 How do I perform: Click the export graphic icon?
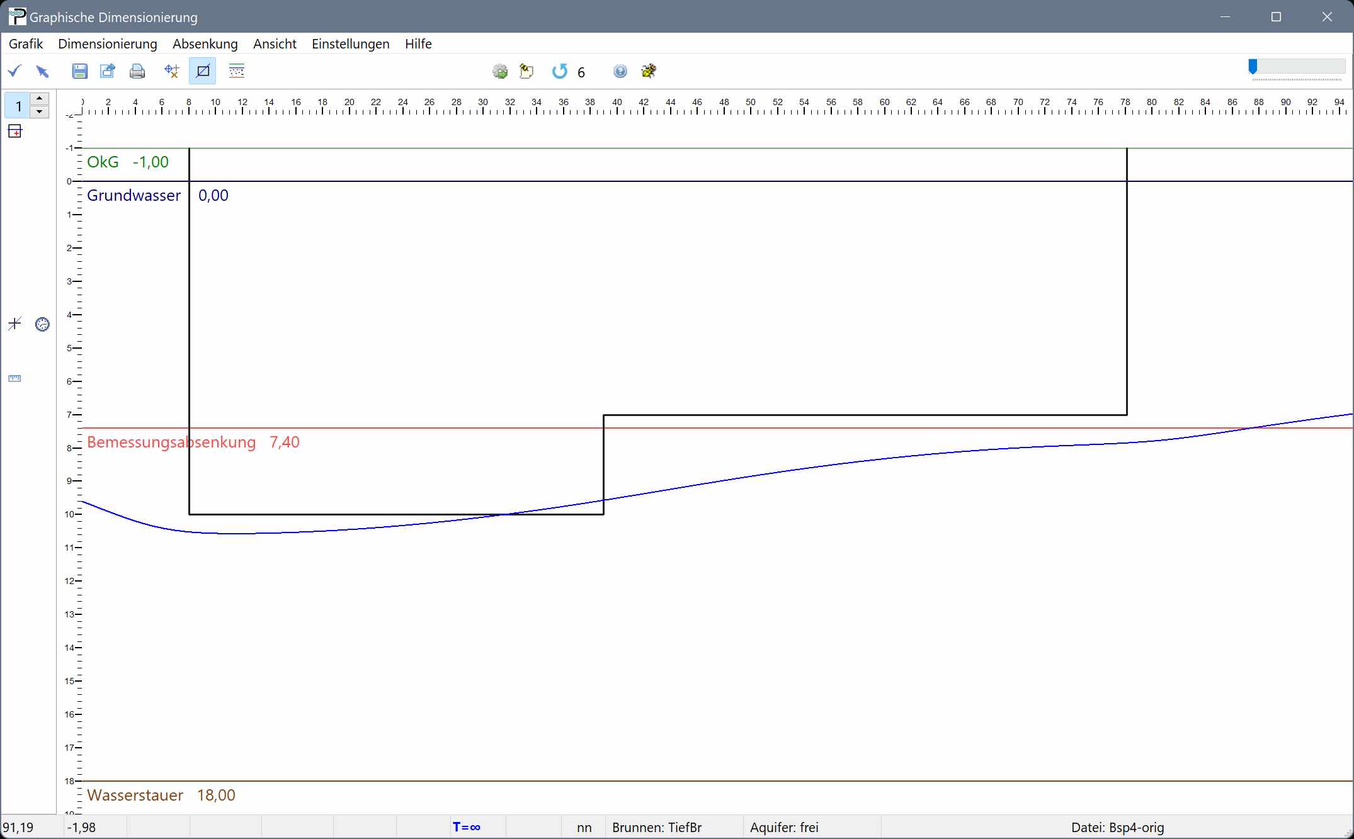pyautogui.click(x=108, y=71)
